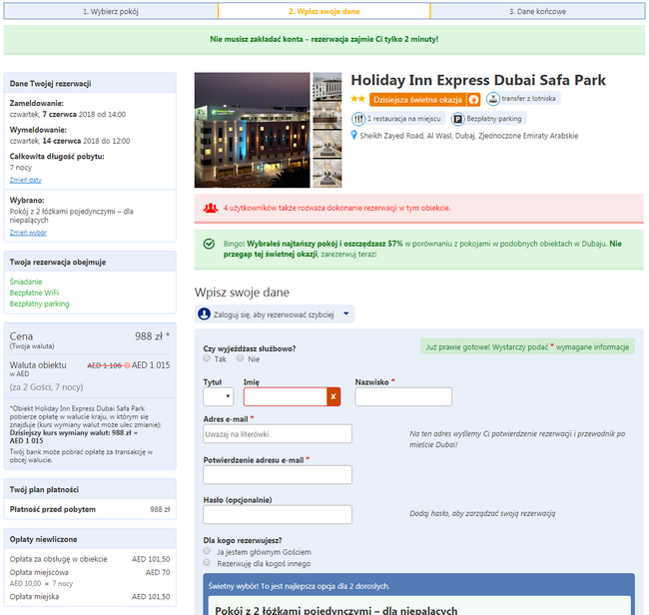Click hotel title 'Holiday Inn Express Dubai Safa Park'
The height and width of the screenshot is (615, 649).
click(x=478, y=80)
